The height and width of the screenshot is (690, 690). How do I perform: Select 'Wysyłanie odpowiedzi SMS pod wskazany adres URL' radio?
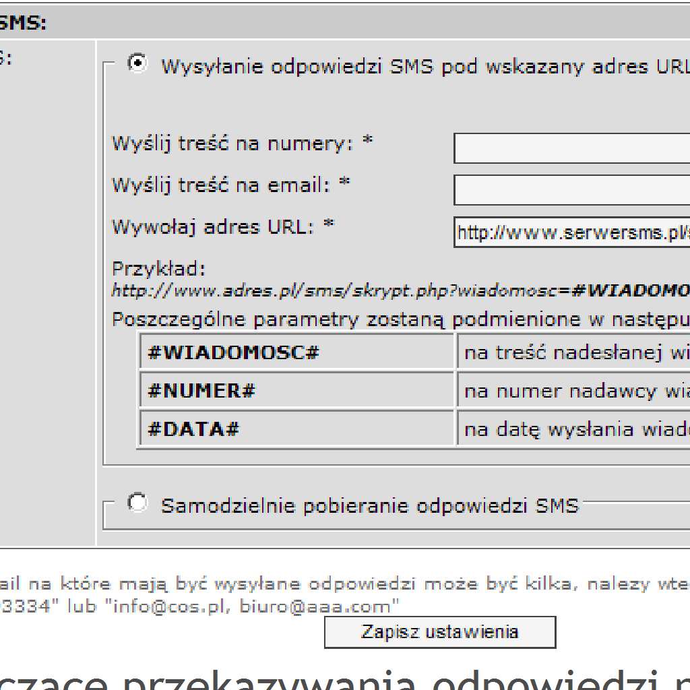137,63
